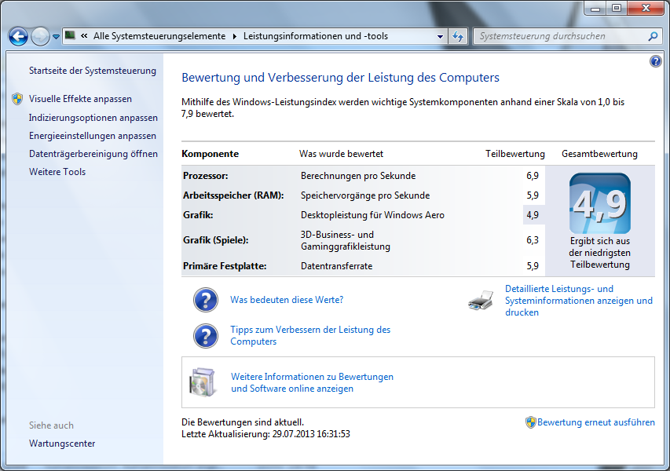The height and width of the screenshot is (471, 670).
Task: Open Weitere Informationen zu Bewertungen online link
Action: click(312, 382)
